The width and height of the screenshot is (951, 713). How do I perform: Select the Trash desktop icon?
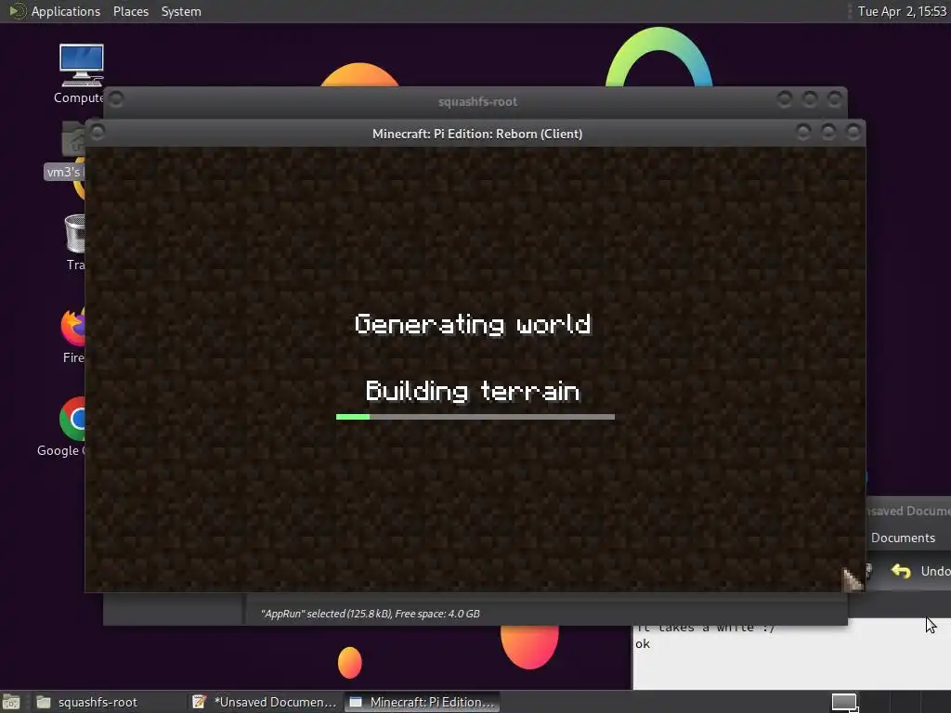75,242
